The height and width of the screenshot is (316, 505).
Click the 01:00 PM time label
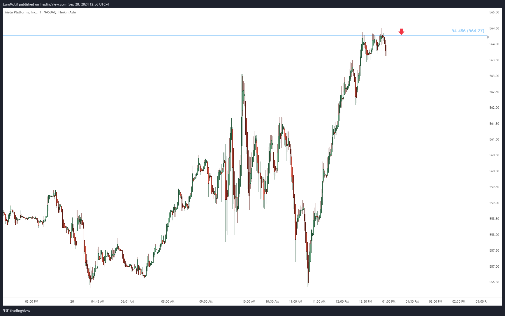pos(389,301)
